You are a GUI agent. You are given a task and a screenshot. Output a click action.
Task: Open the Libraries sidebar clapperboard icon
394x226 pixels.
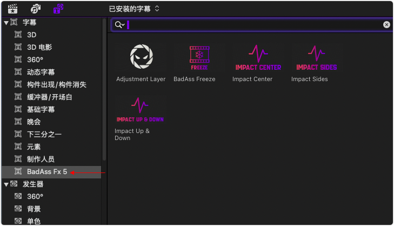[12, 9]
